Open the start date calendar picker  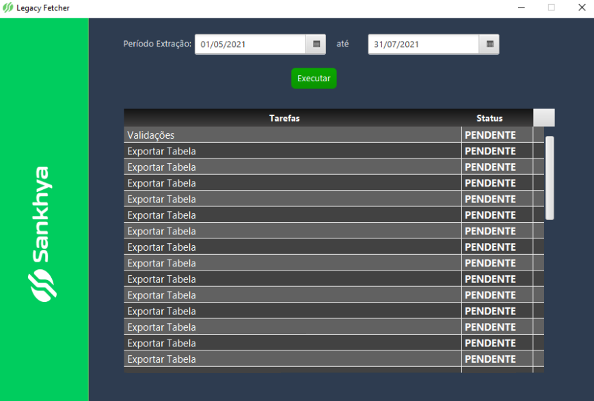click(x=316, y=44)
